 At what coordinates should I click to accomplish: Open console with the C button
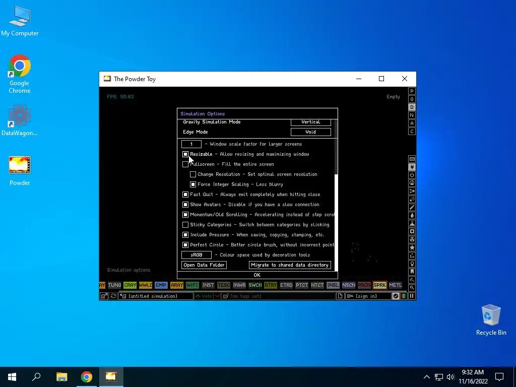(412, 132)
